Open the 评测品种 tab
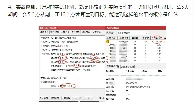This screenshot has height=107, width=194. (x=86, y=32)
